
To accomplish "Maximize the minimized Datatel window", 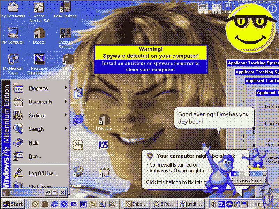I will [55, 193].
